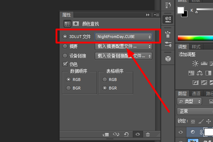Select the 摘要 radio button

[x=65, y=47]
